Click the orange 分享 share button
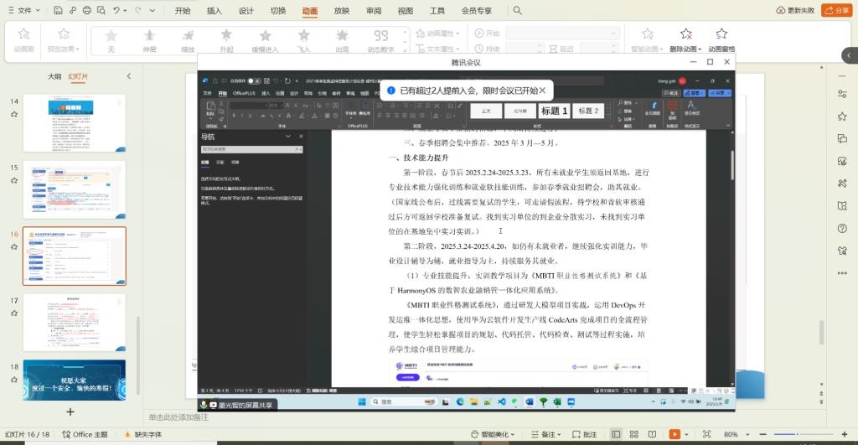This screenshot has height=445, width=858. pyautogui.click(x=836, y=11)
